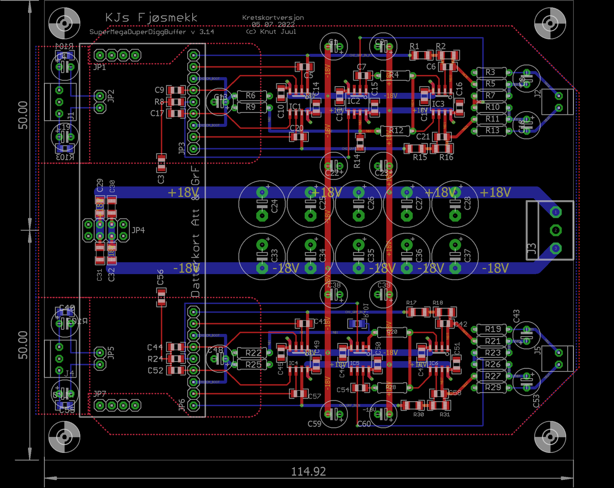Click pad 3 of connector J3
This screenshot has width=614, height=488.
(556, 248)
